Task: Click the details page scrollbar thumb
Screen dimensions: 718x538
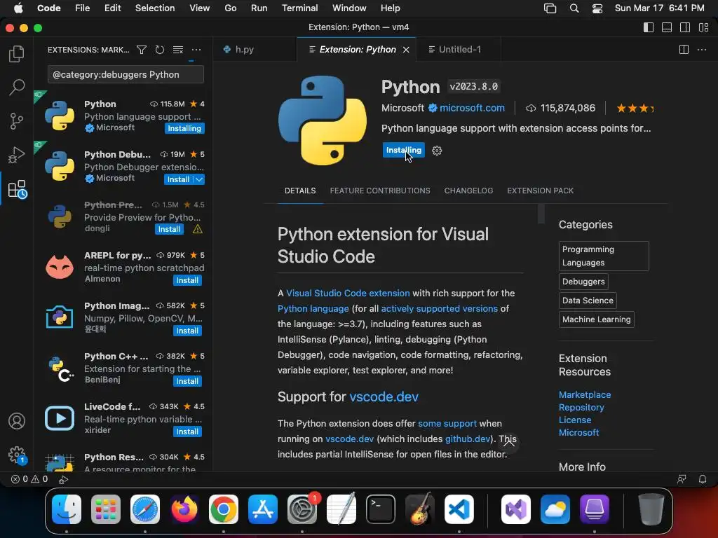Action: click(541, 214)
